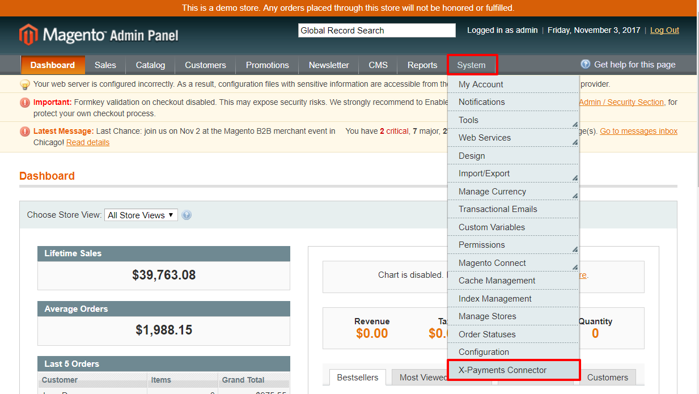Image resolution: width=699 pixels, height=394 pixels.
Task: Select Manage Stores menu entry
Action: coord(513,316)
